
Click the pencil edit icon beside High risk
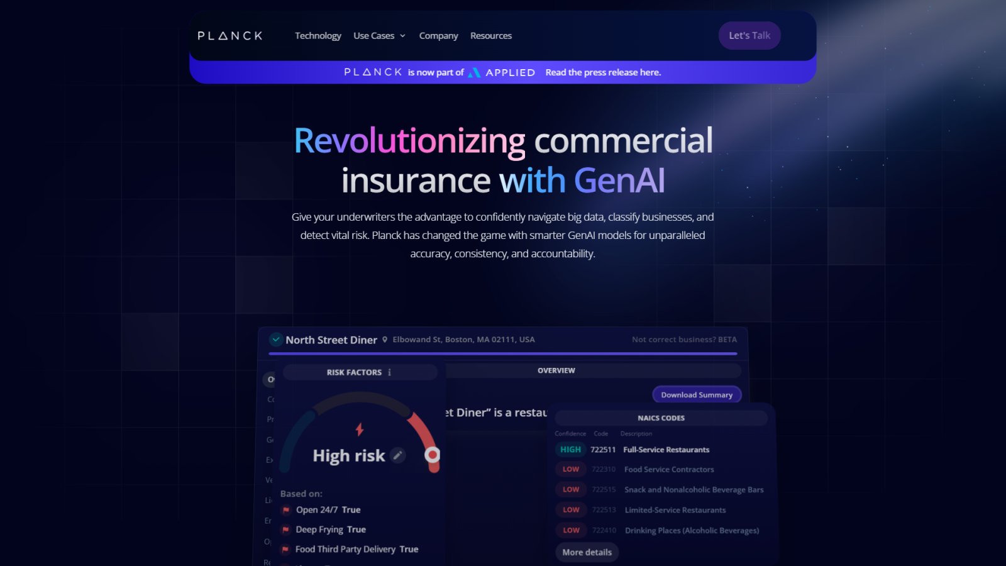point(398,455)
